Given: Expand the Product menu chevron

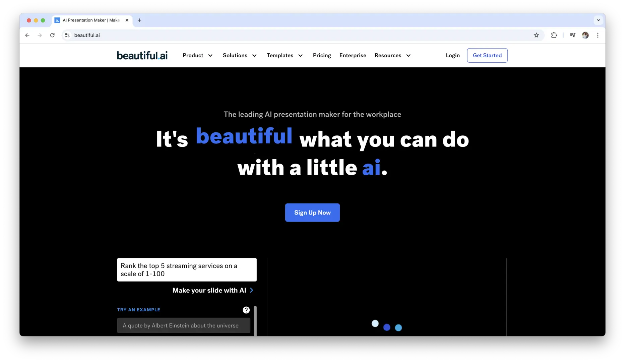Looking at the screenshot, I should [210, 56].
